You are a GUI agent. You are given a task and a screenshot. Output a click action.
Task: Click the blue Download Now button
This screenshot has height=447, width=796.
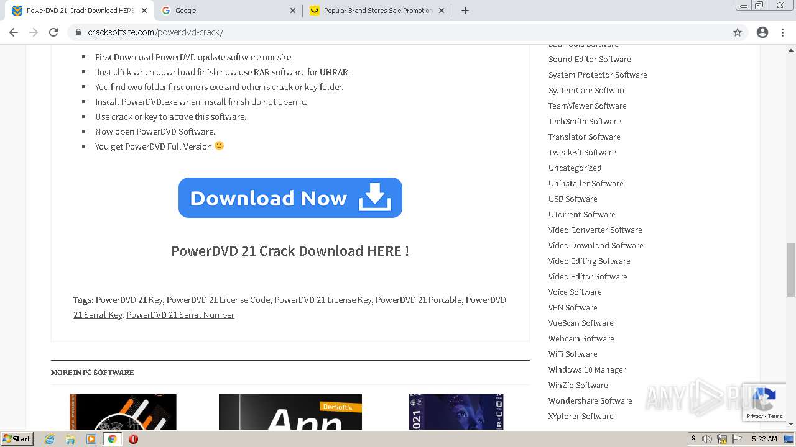290,198
